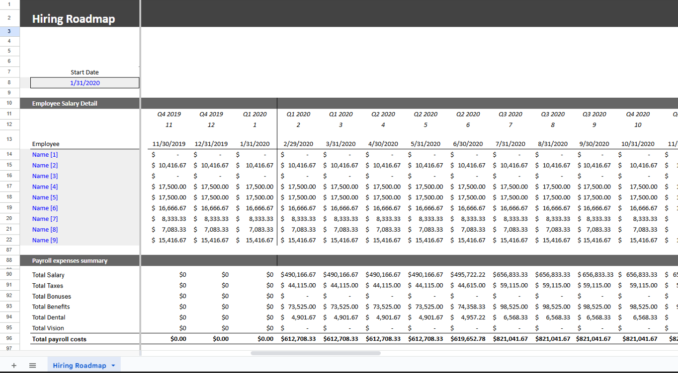Screen dimensions: 678x373
Task: Click month number 7 cell
Action: [510, 125]
